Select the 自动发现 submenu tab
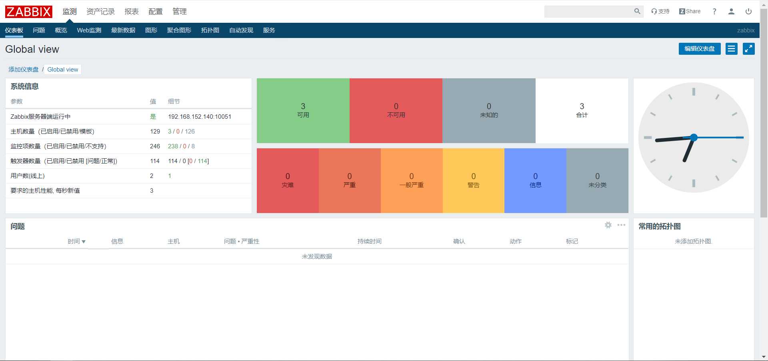 (241, 30)
